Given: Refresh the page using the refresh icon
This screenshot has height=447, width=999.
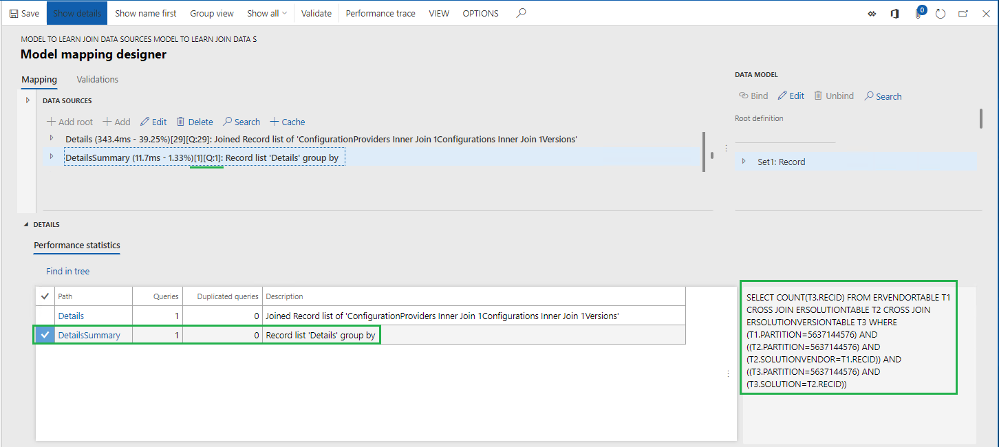Looking at the screenshot, I should (x=941, y=13).
